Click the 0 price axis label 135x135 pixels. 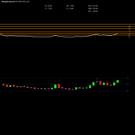pos(128,91)
